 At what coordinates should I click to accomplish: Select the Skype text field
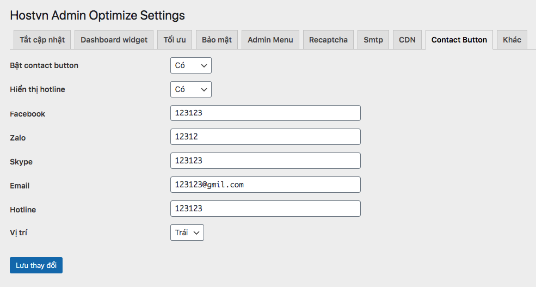[265, 161]
